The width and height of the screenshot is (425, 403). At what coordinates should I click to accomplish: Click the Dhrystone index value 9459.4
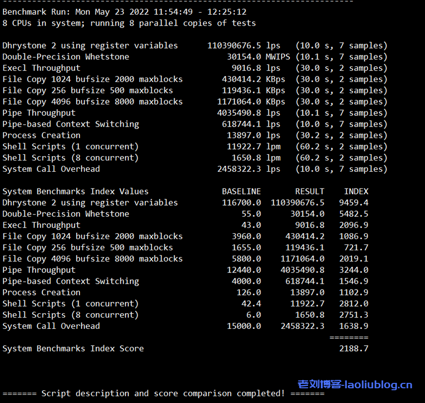tap(353, 203)
